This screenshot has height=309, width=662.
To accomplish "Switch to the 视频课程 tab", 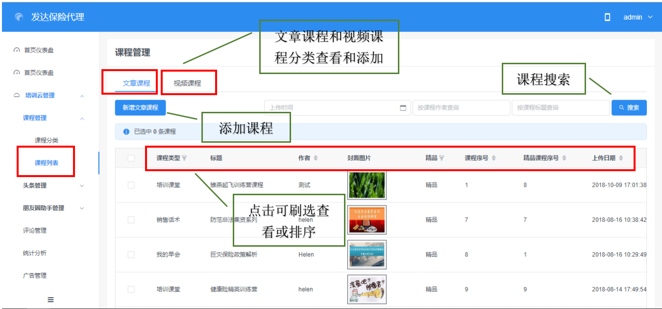I will click(x=187, y=83).
